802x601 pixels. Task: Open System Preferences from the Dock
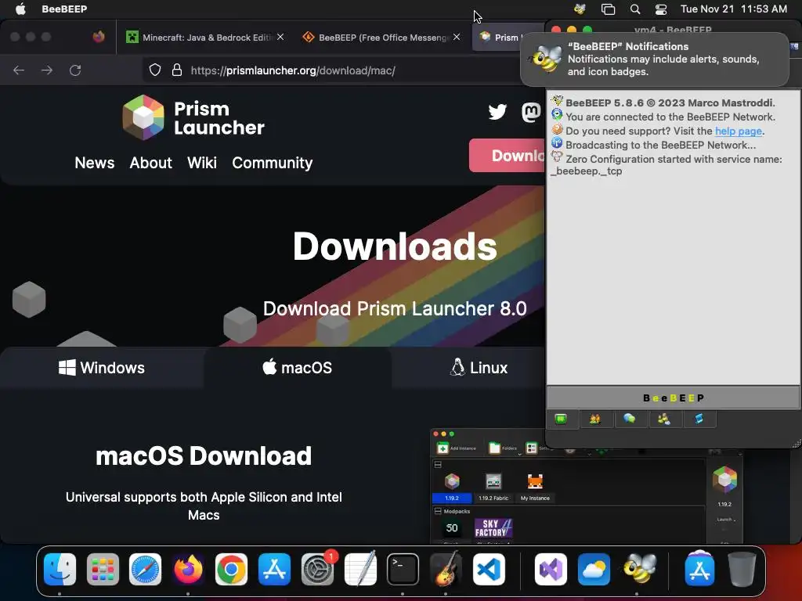[317, 569]
